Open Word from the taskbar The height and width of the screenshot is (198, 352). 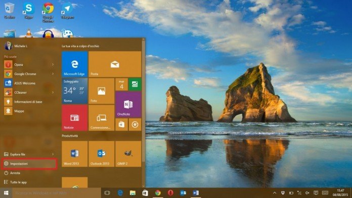pyautogui.click(x=196, y=193)
